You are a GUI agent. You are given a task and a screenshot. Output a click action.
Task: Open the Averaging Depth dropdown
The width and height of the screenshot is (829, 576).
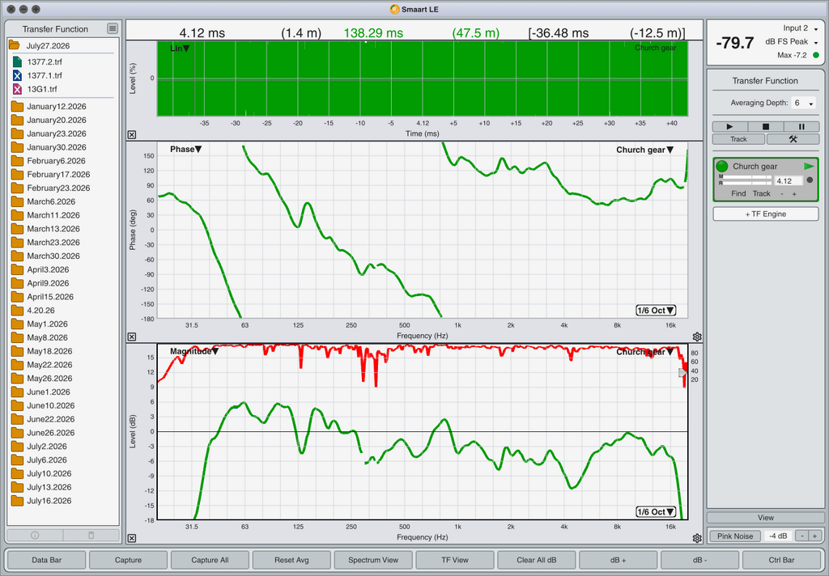(804, 103)
